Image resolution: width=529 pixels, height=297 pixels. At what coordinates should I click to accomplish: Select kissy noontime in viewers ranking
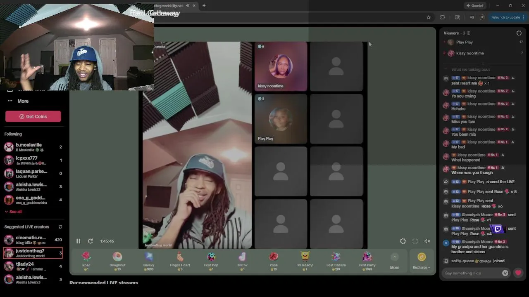tap(483, 53)
